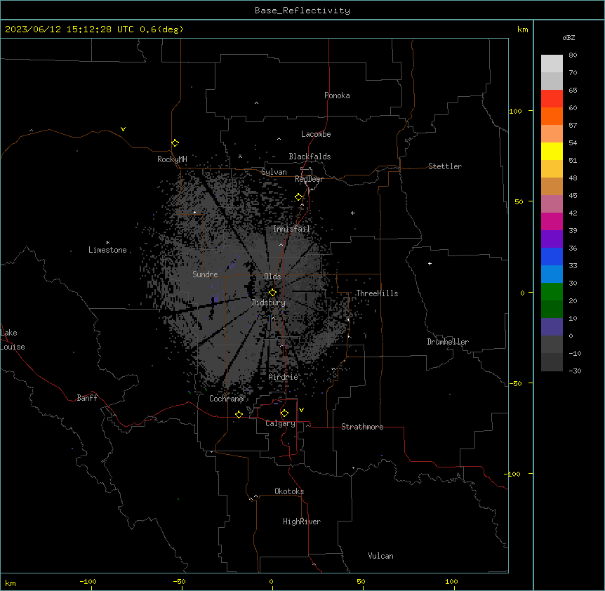Click the orange 60 dBZ legend swatch
This screenshot has height=591, width=605.
[x=552, y=117]
